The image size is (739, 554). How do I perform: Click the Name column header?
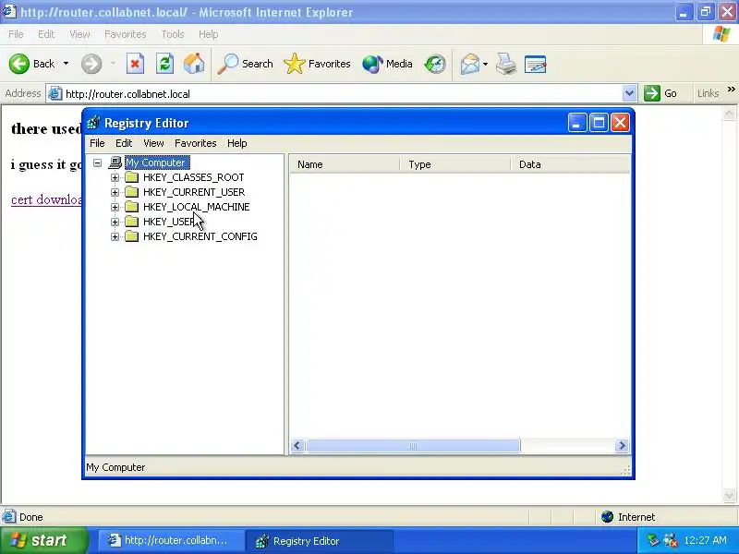345,164
